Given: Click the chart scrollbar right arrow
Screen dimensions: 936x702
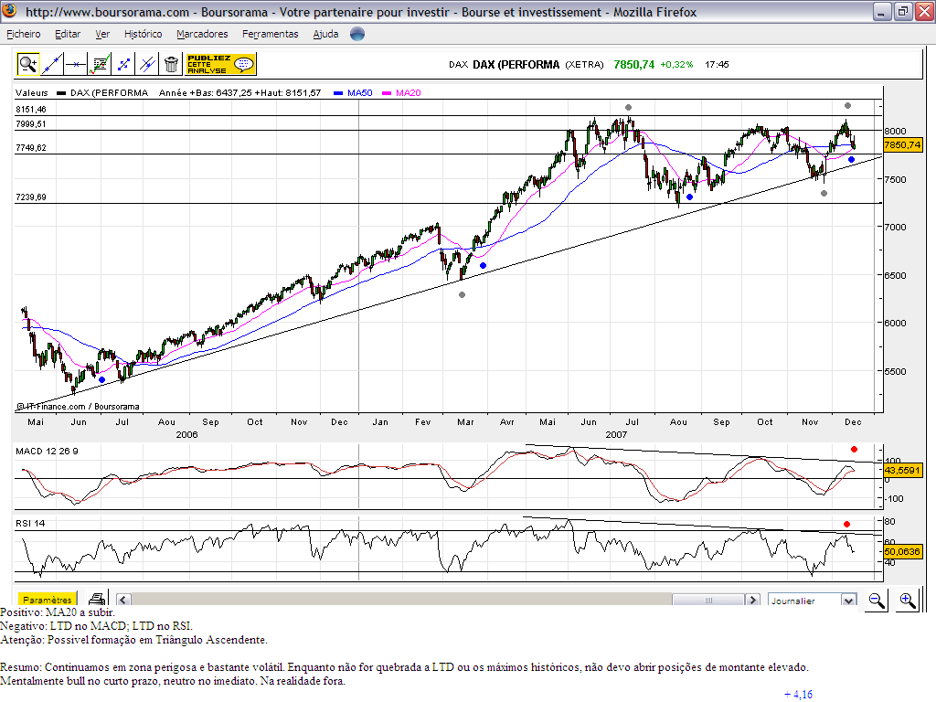Looking at the screenshot, I should pos(752,600).
